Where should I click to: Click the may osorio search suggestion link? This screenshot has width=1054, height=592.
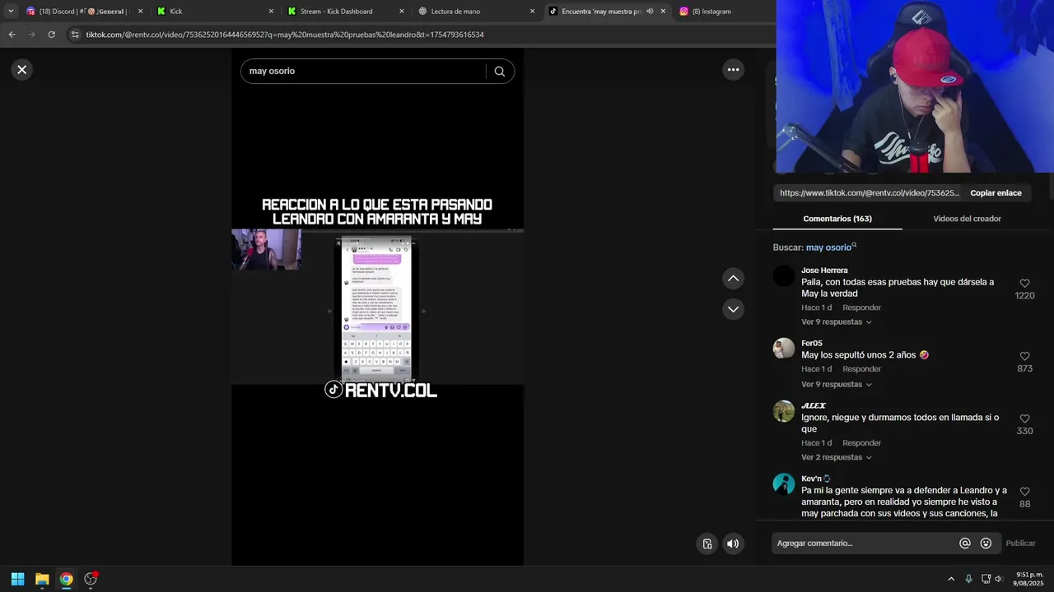point(831,247)
